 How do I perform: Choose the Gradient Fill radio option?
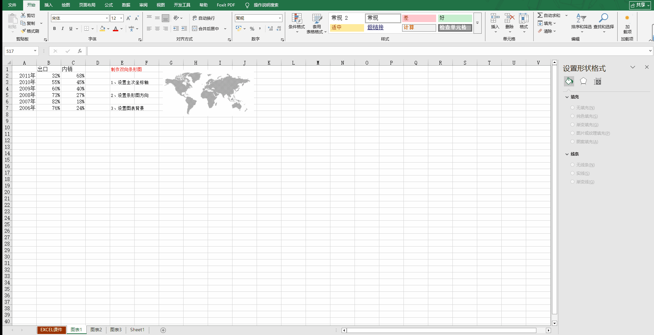(x=572, y=124)
